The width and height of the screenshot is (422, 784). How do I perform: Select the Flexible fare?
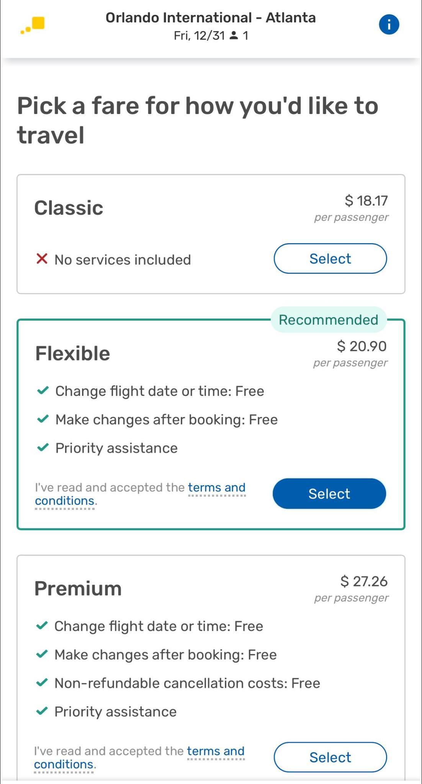point(329,493)
